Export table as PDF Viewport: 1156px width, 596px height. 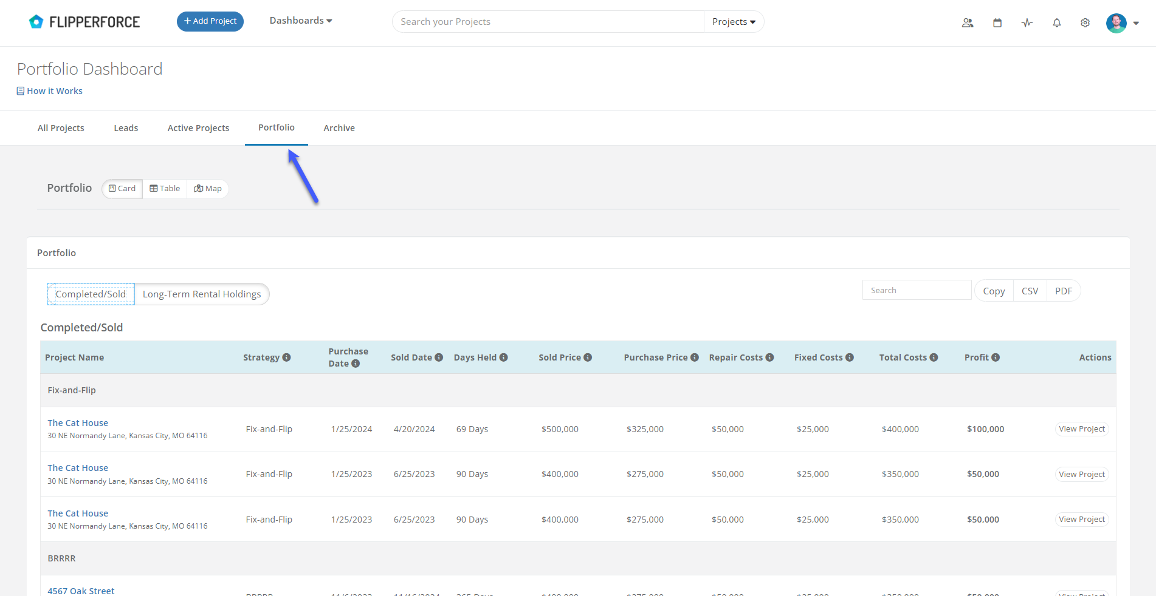1064,291
